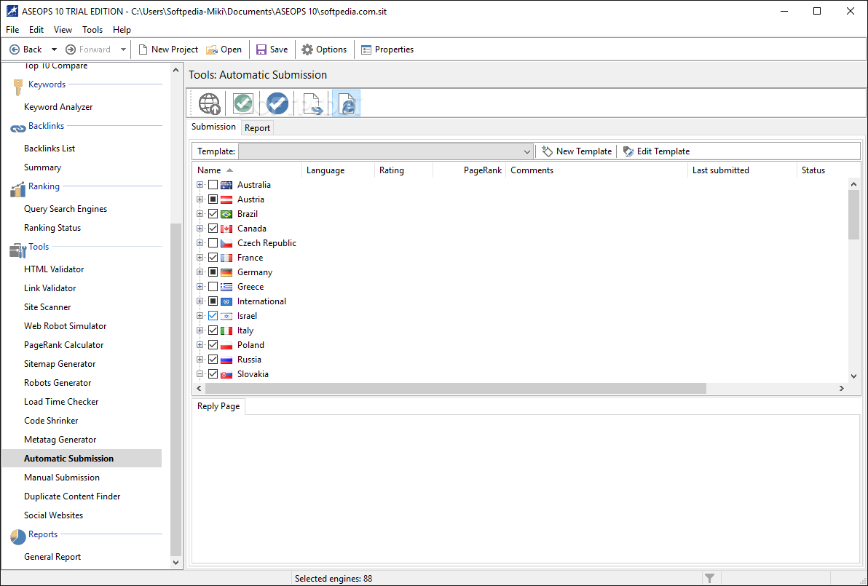Click the Tools toolbox icon in sidebar
The image size is (868, 586).
click(17, 250)
